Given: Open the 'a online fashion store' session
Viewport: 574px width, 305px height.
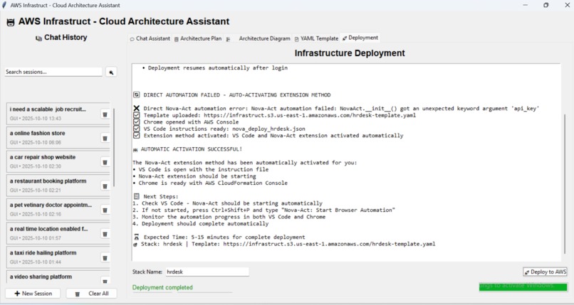Looking at the screenshot, I should [x=53, y=137].
